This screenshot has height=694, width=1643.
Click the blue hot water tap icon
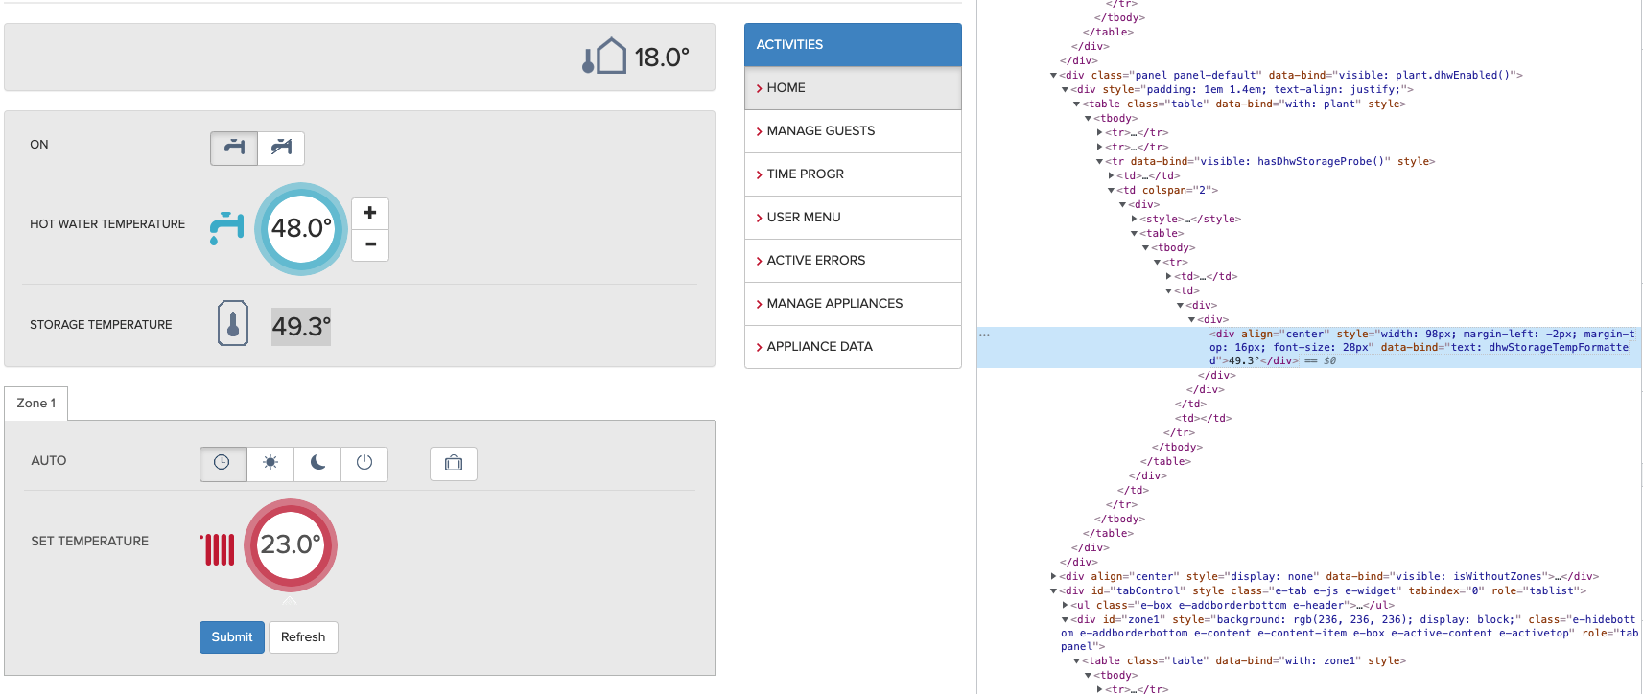(x=226, y=228)
